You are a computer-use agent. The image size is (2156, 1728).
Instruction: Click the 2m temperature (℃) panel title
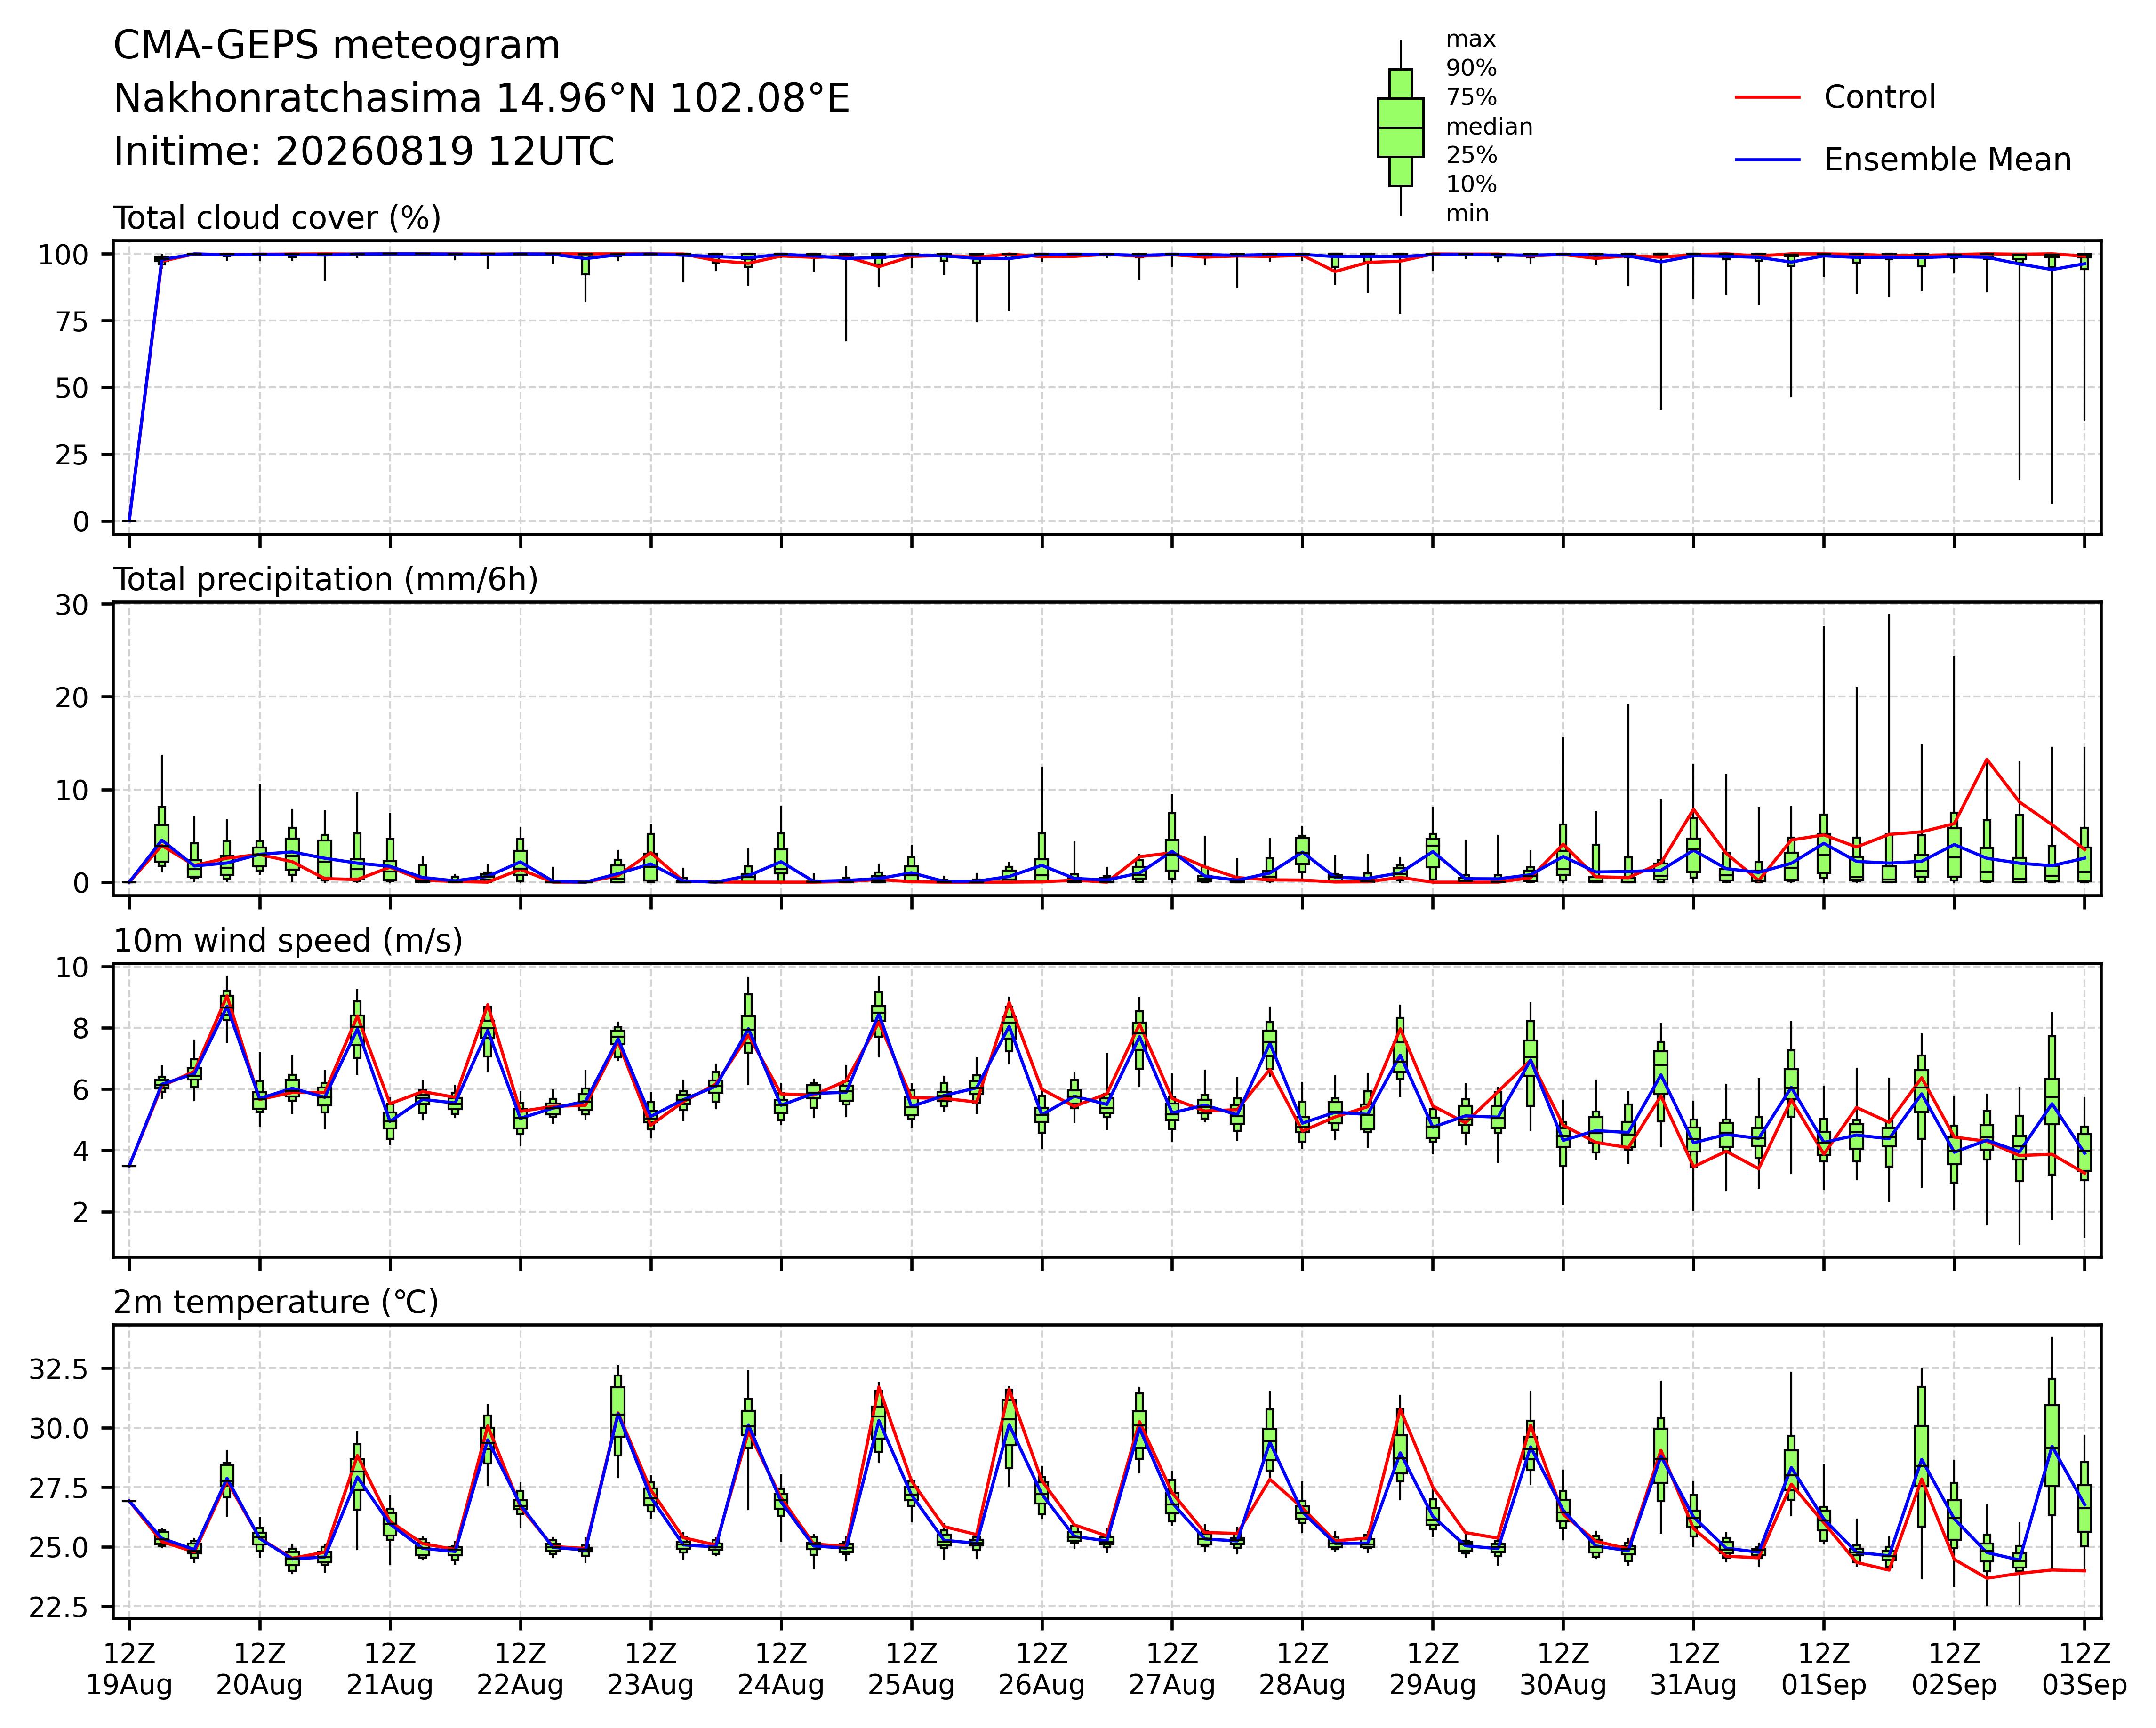(276, 1302)
